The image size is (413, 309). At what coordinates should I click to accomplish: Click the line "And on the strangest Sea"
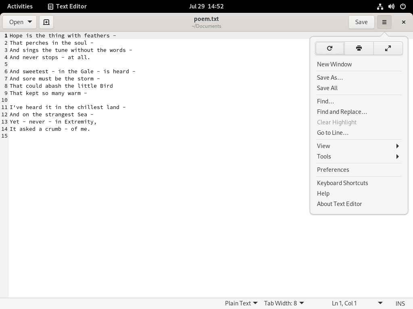[x=52, y=115]
